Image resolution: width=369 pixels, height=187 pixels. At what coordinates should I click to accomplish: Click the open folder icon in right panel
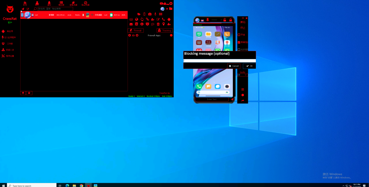tap(139, 14)
